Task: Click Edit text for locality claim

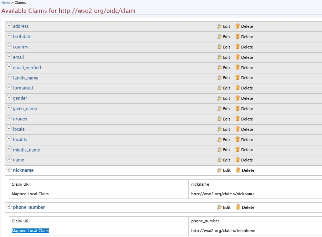Action: coord(226,140)
